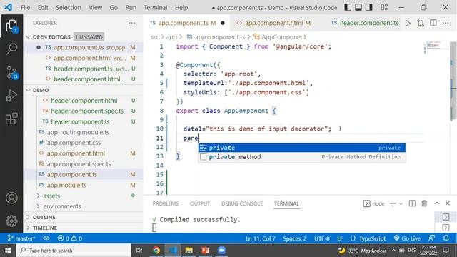Choose 'private method' snippet suggestion

point(301,157)
